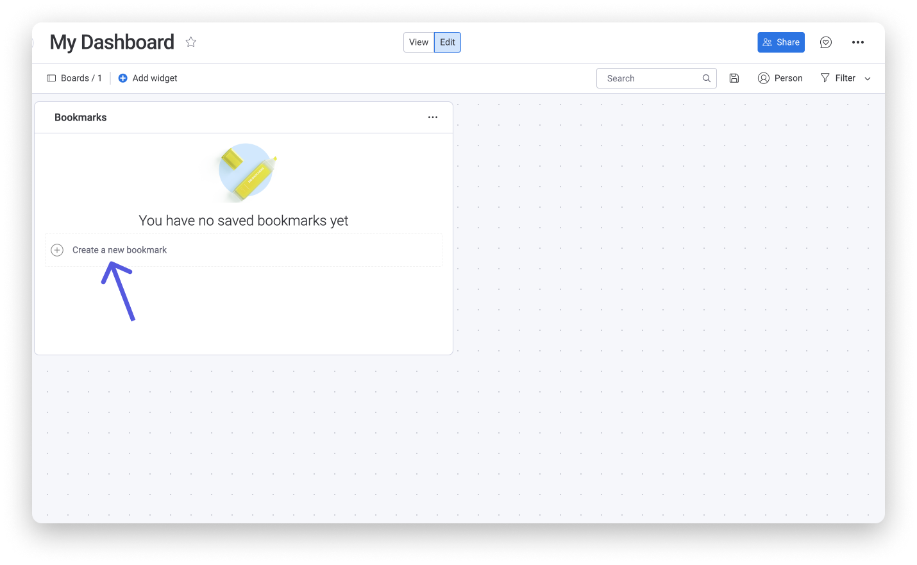The width and height of the screenshot is (917, 565).
Task: Star My Dashboard as favorite
Action: point(190,42)
